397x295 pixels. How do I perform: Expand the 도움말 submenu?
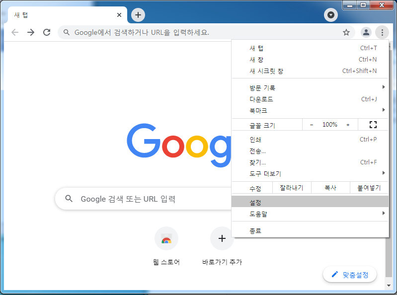coord(310,214)
